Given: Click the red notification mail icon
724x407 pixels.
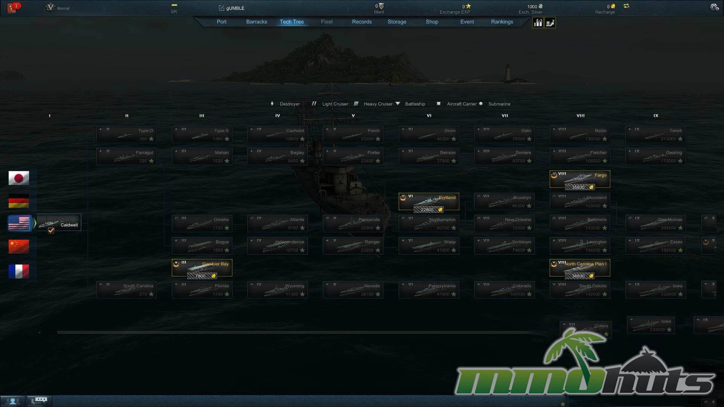Looking at the screenshot, I should (12, 8).
